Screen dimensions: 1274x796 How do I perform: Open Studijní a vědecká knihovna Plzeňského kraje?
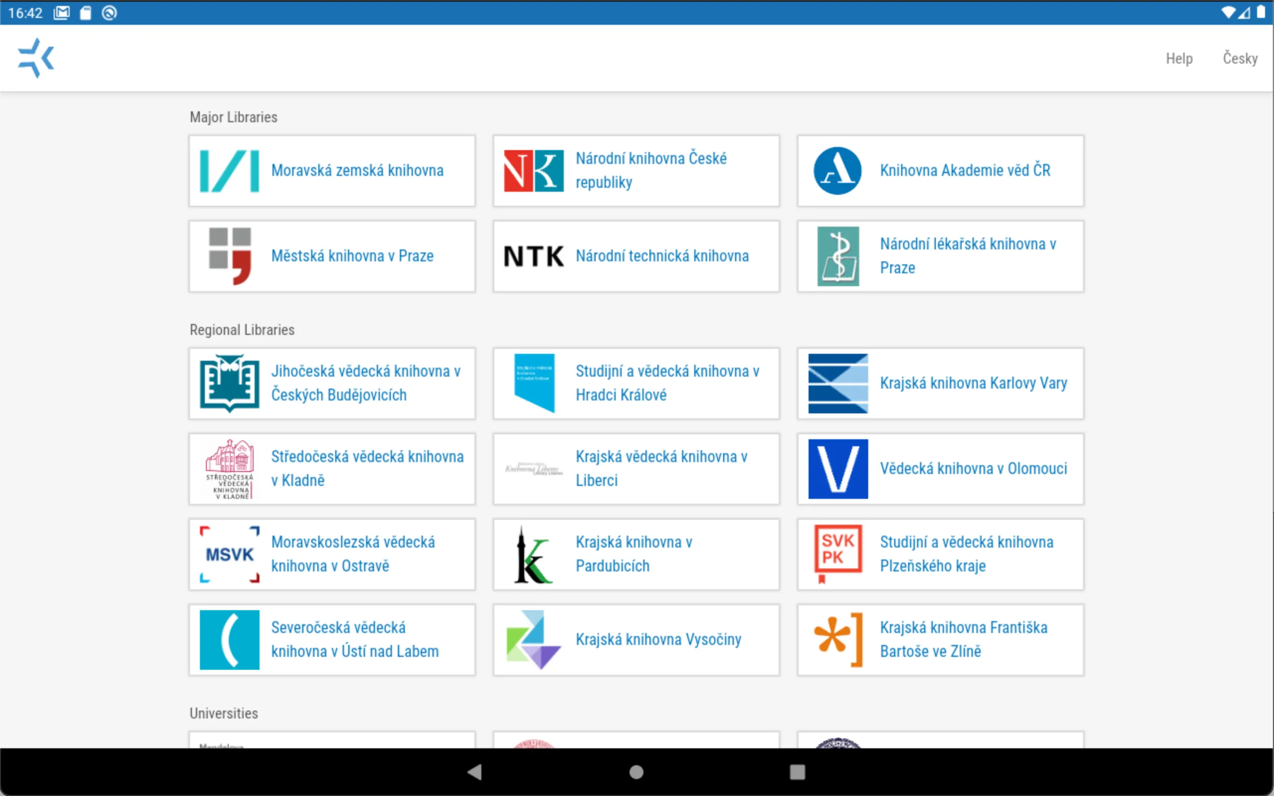tap(967, 554)
